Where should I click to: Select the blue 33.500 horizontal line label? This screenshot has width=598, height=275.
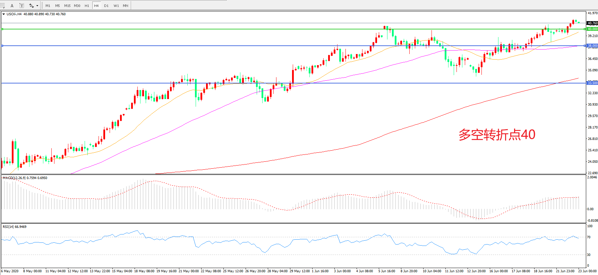tap(592, 83)
